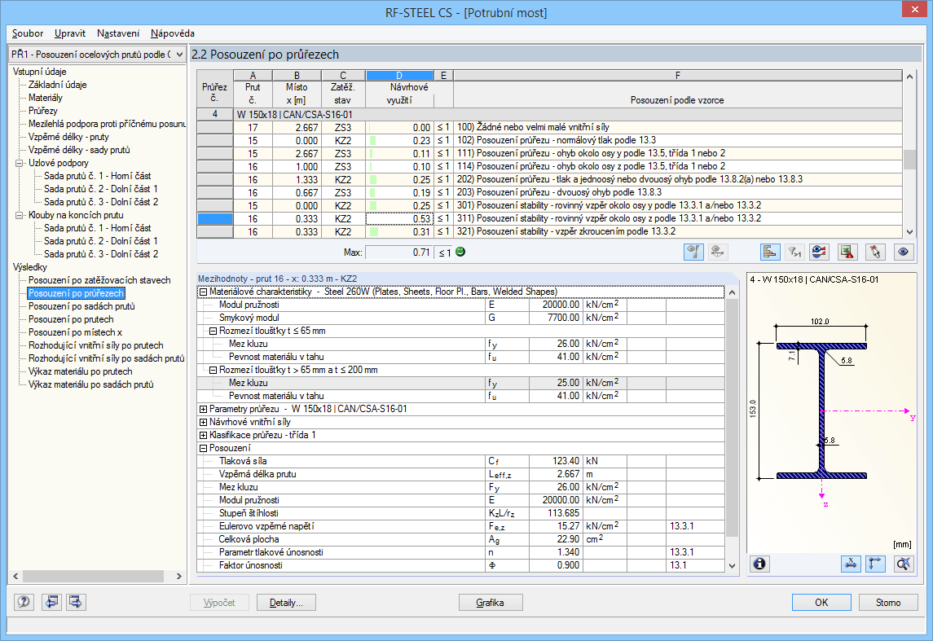Select Materiály in the navigator tree

[x=45, y=98]
